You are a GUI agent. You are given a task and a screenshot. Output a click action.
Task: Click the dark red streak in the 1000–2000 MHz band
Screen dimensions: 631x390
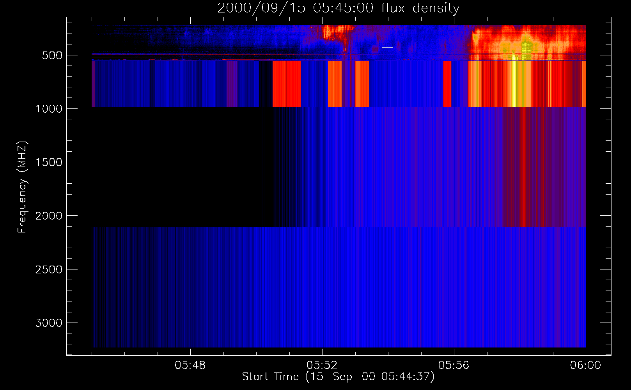[x=523, y=167]
